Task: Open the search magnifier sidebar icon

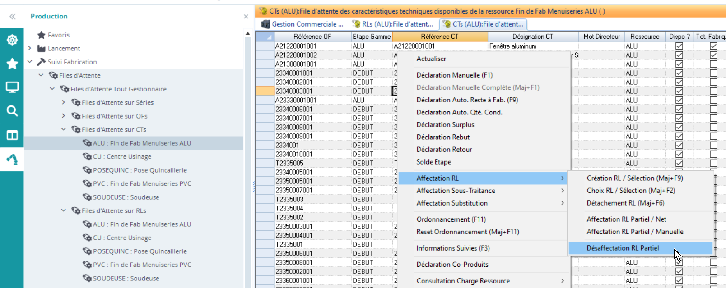Action: (12, 111)
